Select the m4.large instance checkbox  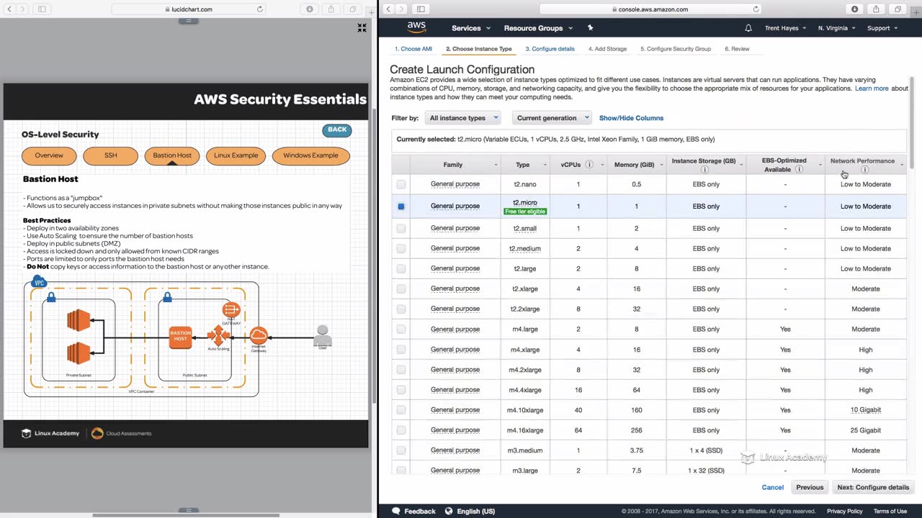click(401, 330)
